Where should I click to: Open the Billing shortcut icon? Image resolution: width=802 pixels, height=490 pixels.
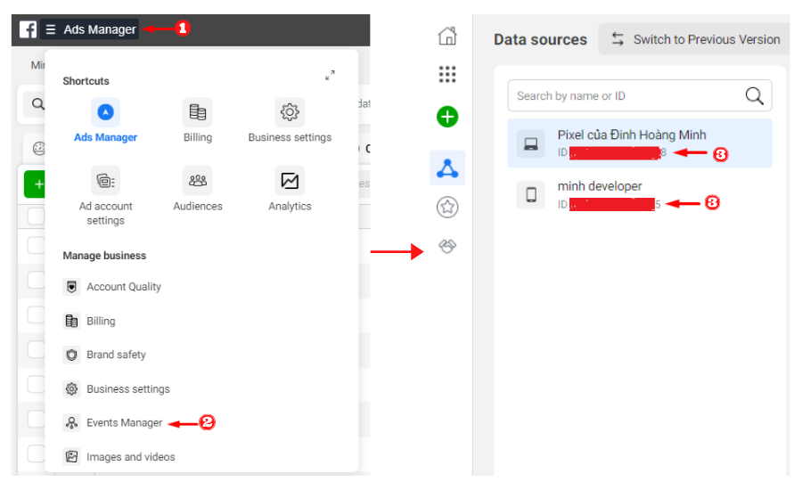click(x=198, y=112)
